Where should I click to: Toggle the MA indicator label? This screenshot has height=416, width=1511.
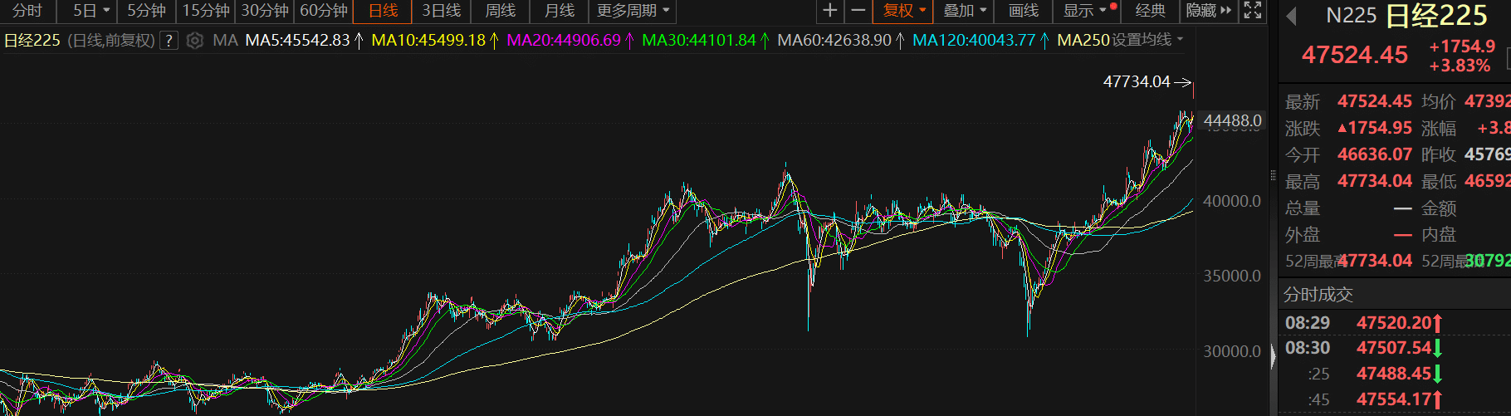pyautogui.click(x=225, y=40)
